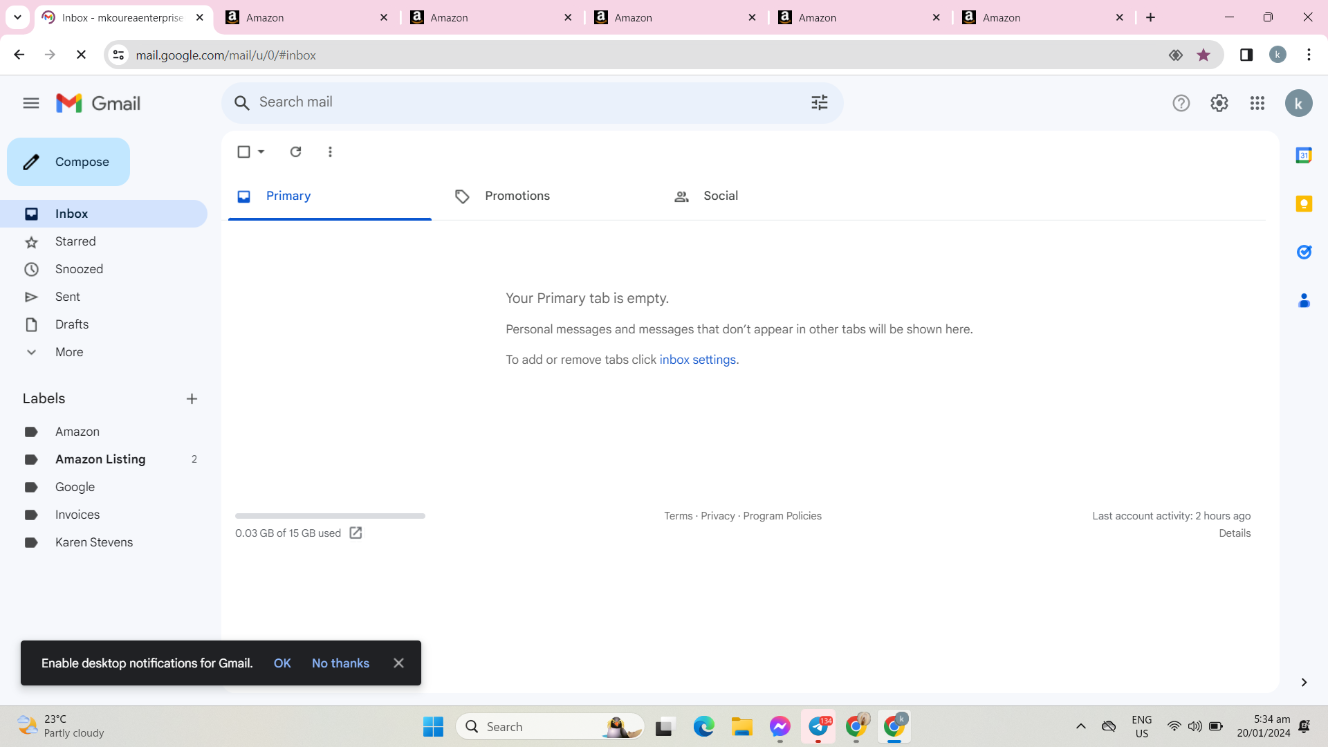Click the taskbar Search box
This screenshot has width=1328, height=747.
coord(551,726)
